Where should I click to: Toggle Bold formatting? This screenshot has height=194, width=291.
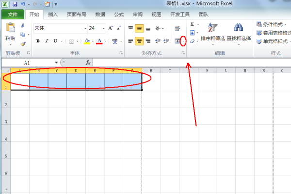[38, 41]
